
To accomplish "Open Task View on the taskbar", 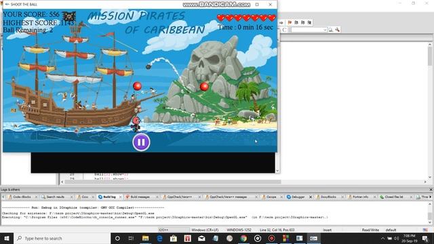I will pos(131,238).
